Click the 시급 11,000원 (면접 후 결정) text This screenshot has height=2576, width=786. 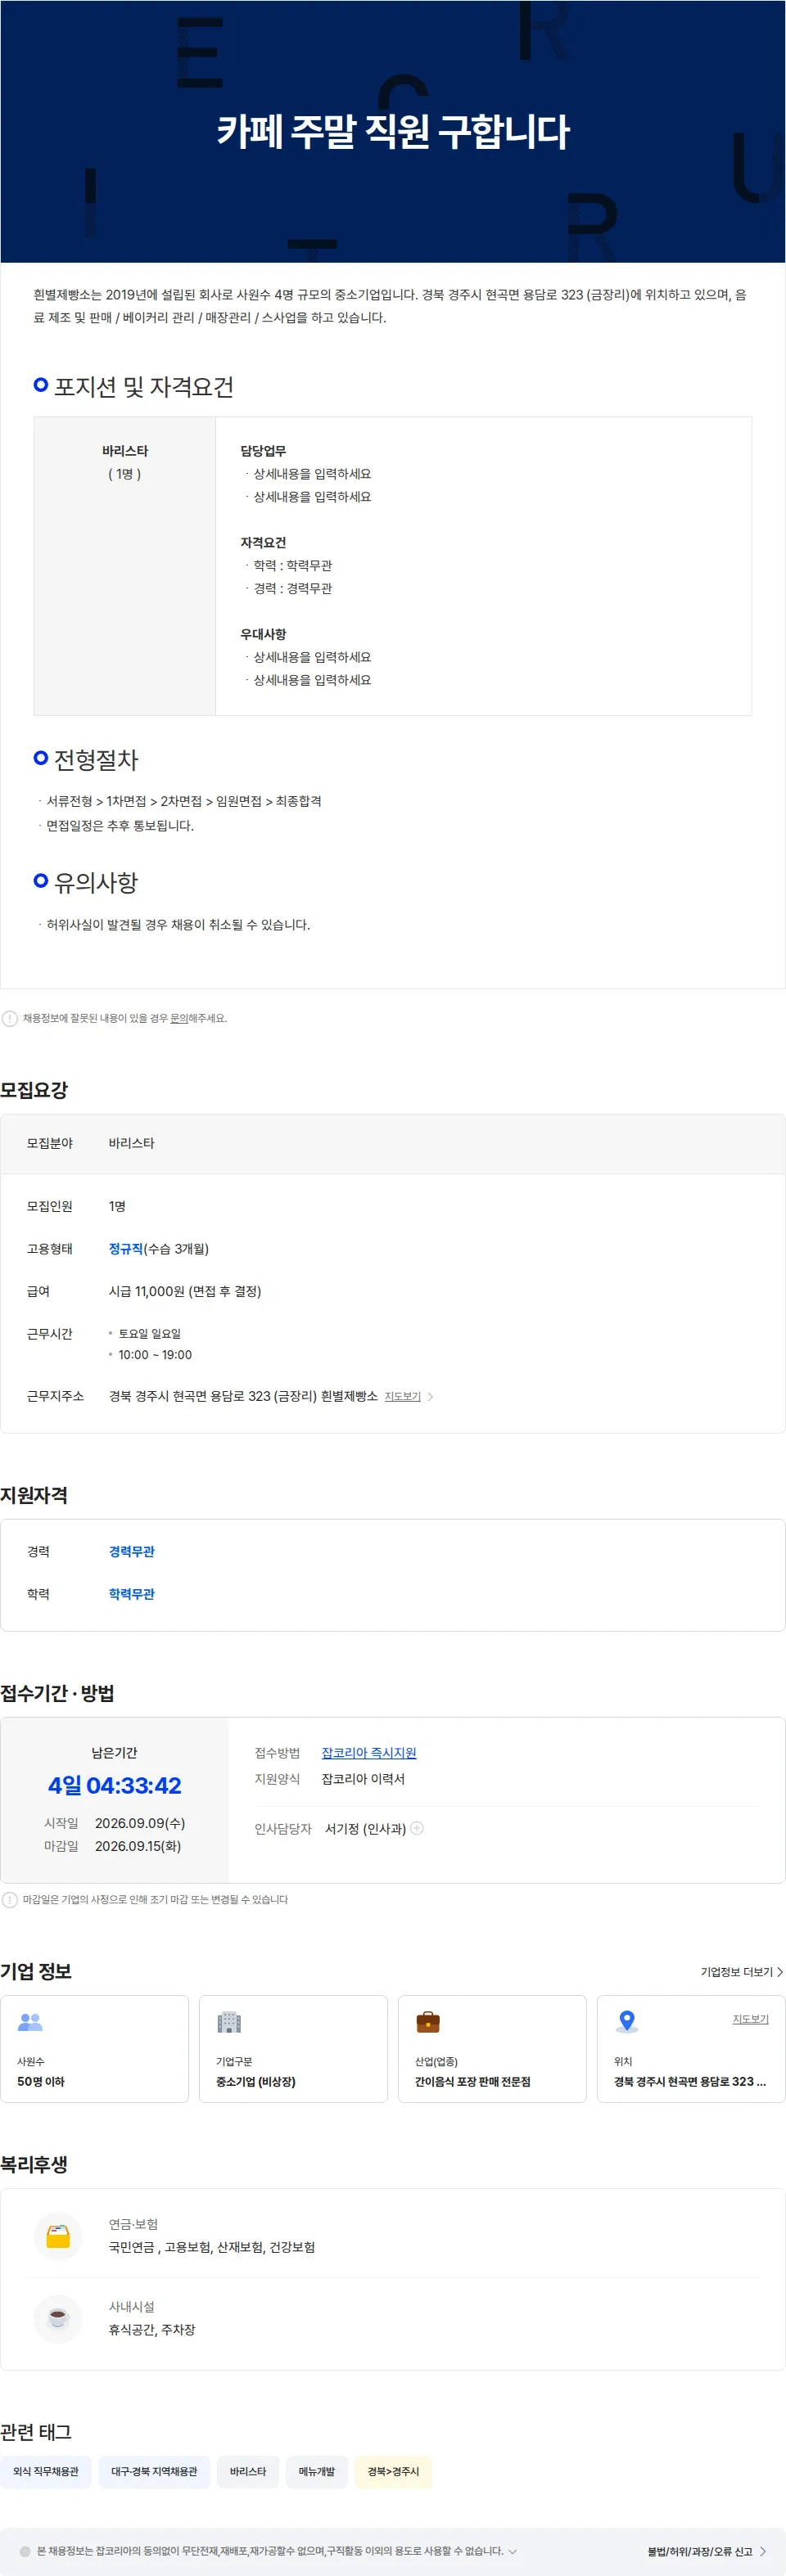coord(185,1291)
